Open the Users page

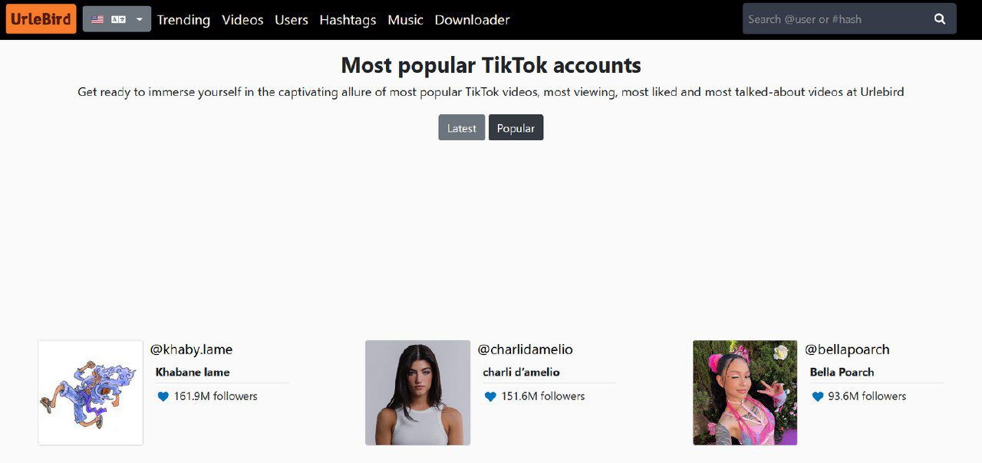(292, 20)
